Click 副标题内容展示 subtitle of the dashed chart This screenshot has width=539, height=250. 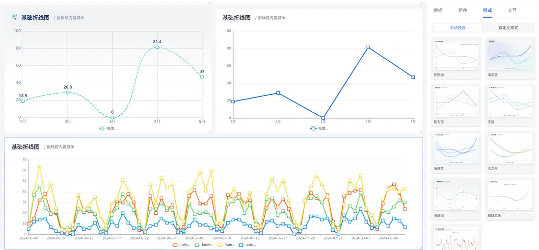(70, 18)
